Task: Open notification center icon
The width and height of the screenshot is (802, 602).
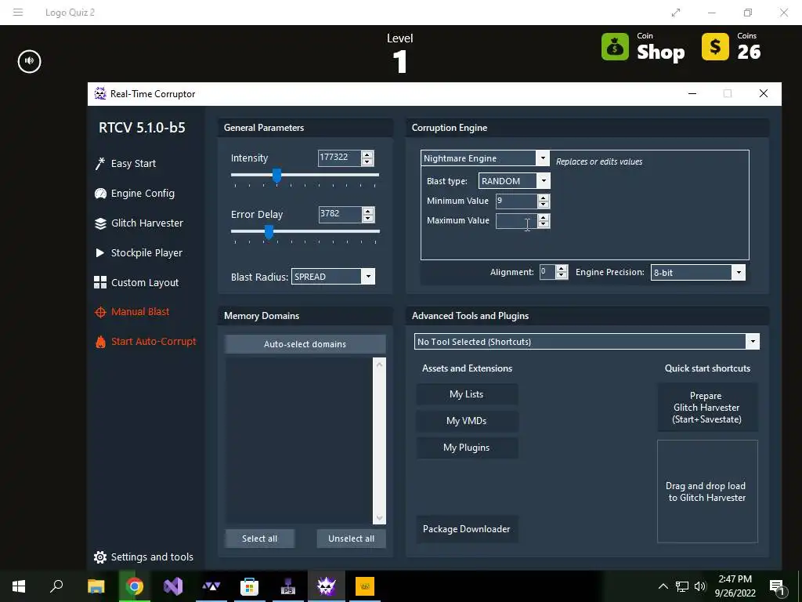Action: tap(776, 586)
